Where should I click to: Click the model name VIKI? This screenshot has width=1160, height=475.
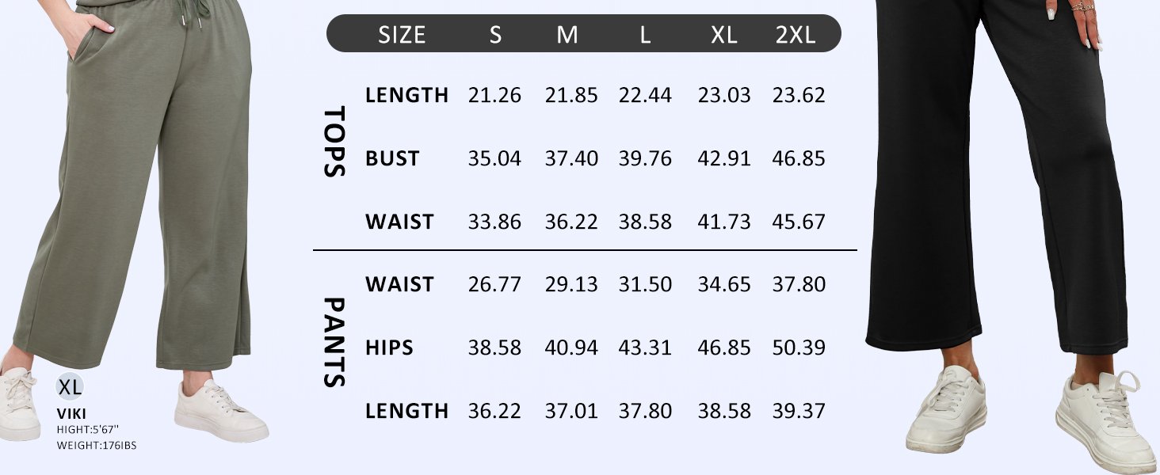tap(71, 413)
